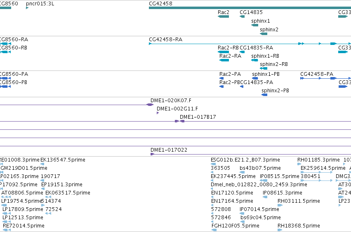The image size is (351, 232).
Task: Click the IP08615.3prime EST glyph
Action: click(x=265, y=197)
